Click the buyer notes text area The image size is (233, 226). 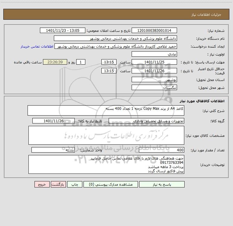(106, 164)
